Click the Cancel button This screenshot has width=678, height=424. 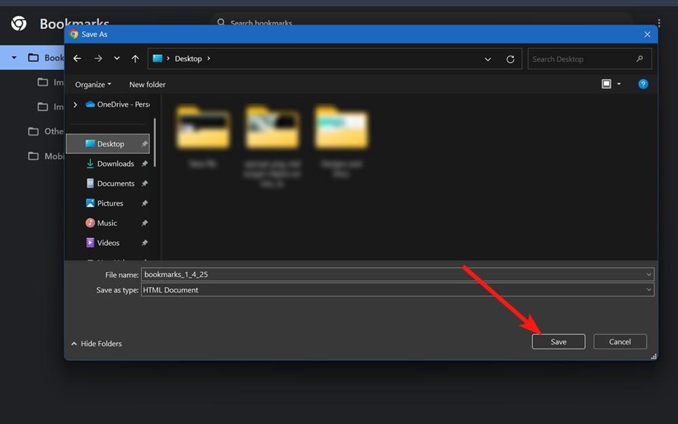click(x=620, y=342)
